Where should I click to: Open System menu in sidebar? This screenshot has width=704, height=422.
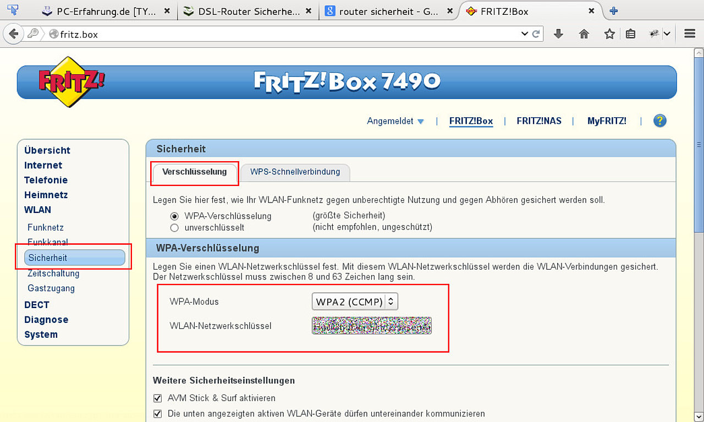tap(41, 335)
